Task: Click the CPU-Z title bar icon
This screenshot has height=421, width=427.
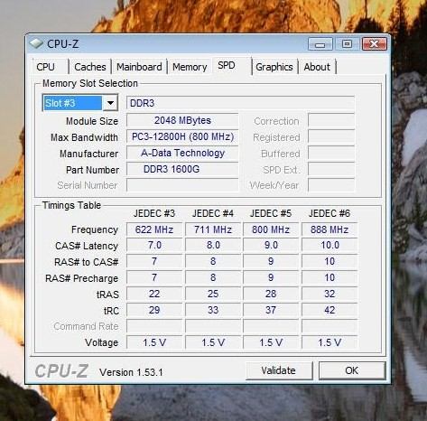Action: click(x=36, y=44)
